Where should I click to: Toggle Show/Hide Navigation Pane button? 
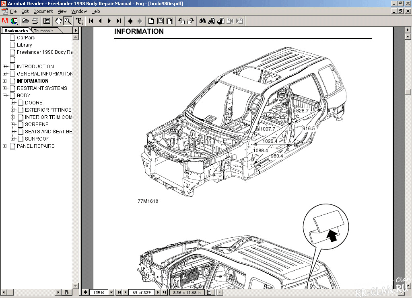pos(47,21)
